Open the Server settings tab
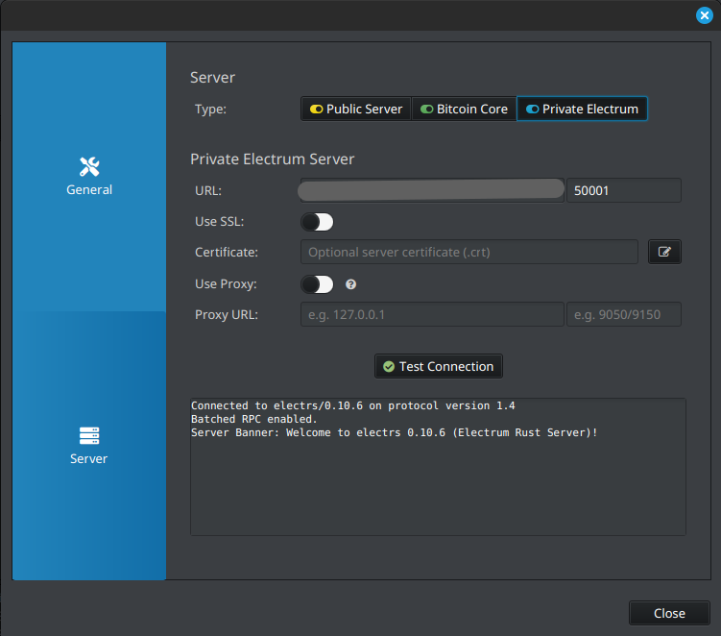Image resolution: width=721 pixels, height=636 pixels. [x=89, y=446]
